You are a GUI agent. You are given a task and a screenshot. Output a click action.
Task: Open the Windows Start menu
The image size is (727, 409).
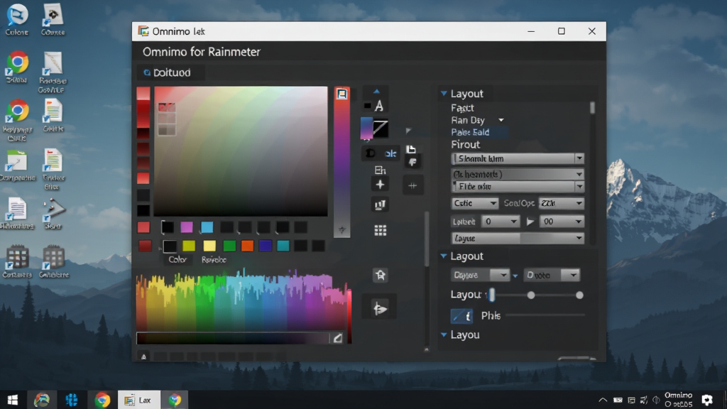13,400
